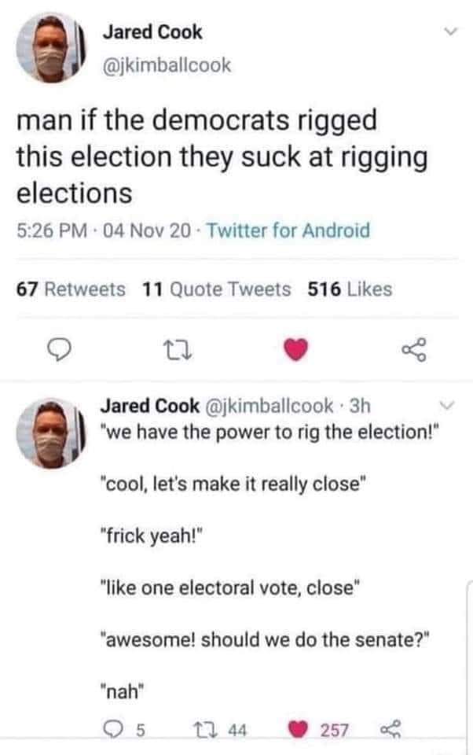This screenshot has height=755, width=473.
Task: Unlike the main tweet using the red heart
Action: click(295, 350)
